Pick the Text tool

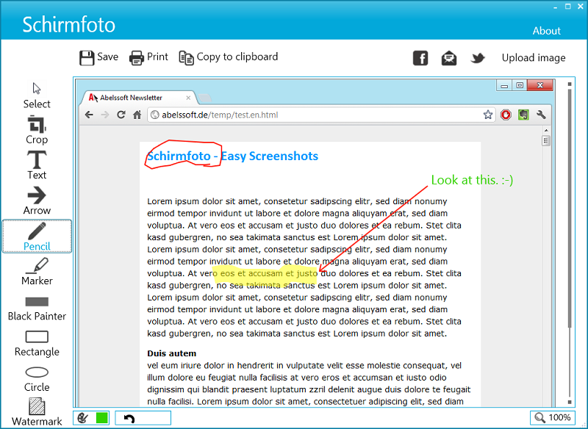[37, 165]
